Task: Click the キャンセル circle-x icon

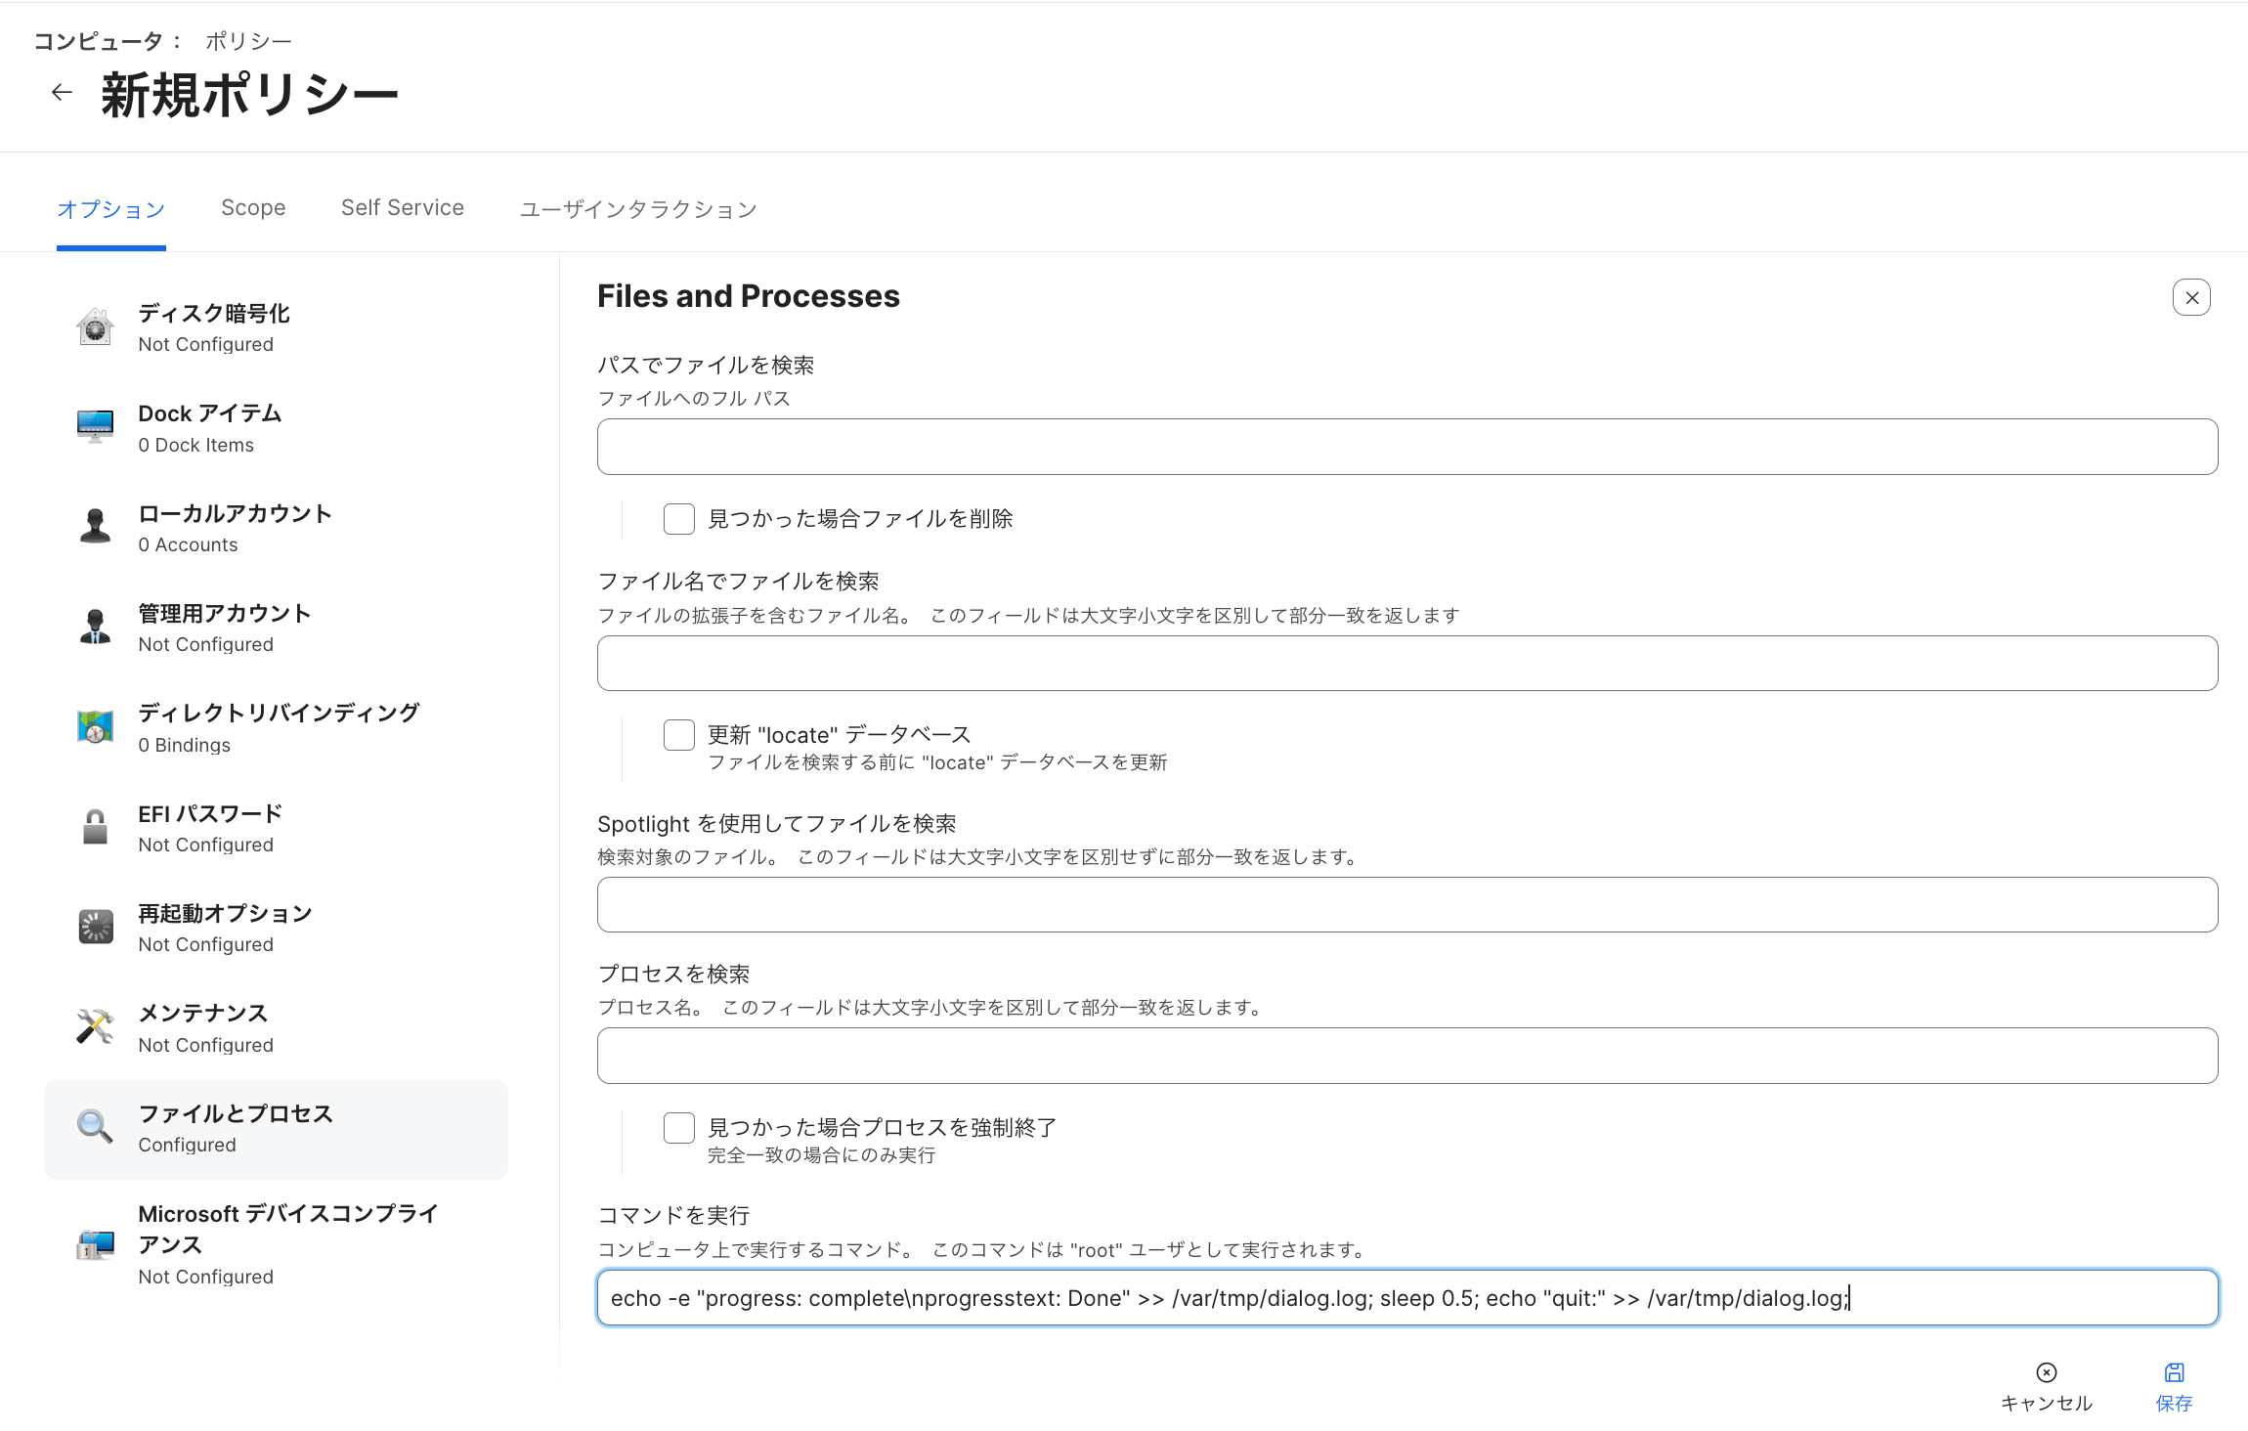Action: (2047, 1372)
